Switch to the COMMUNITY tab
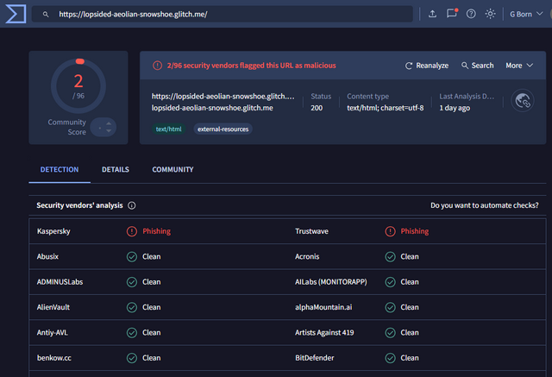 click(x=172, y=170)
